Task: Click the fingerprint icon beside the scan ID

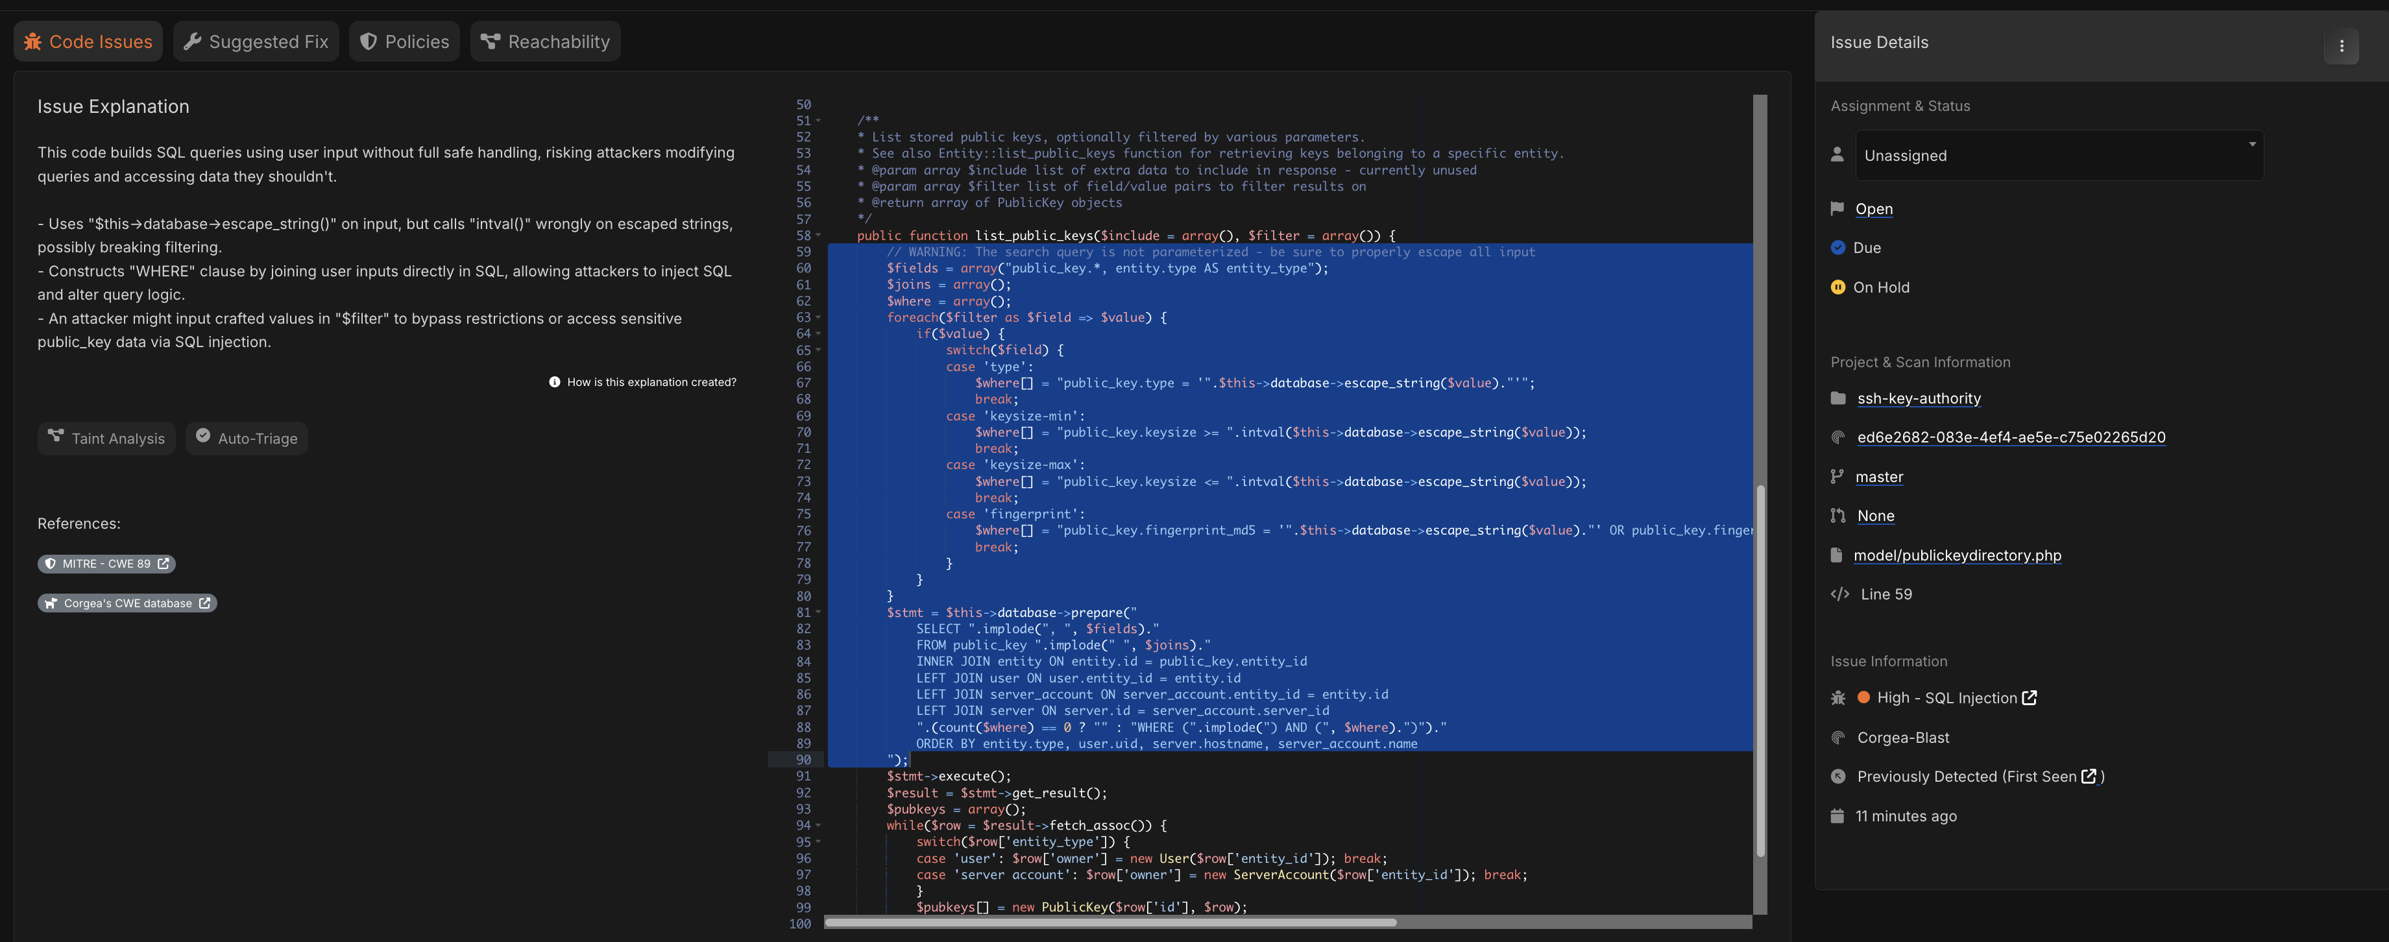Action: [x=1838, y=437]
